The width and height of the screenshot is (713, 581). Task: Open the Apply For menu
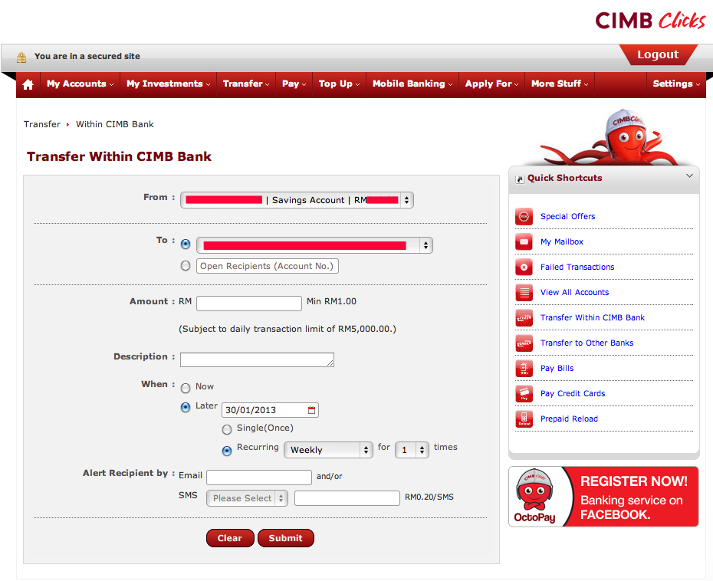491,84
